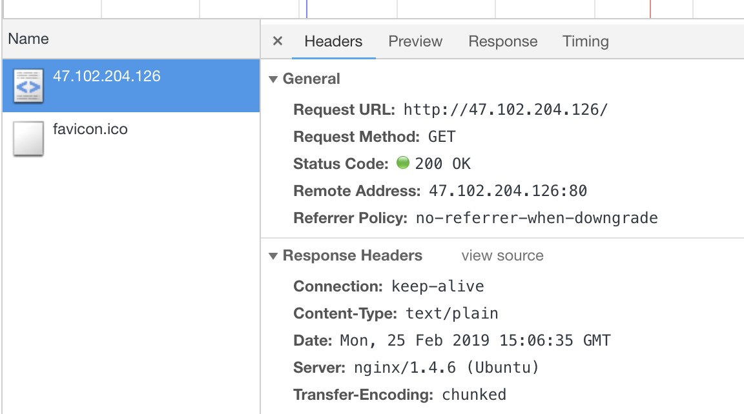Screen dimensions: 744x414
Task: Click the favicon.ico file icon
Action: tap(28, 139)
